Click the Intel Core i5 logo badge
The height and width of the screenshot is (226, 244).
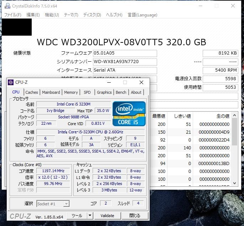coord(129,114)
